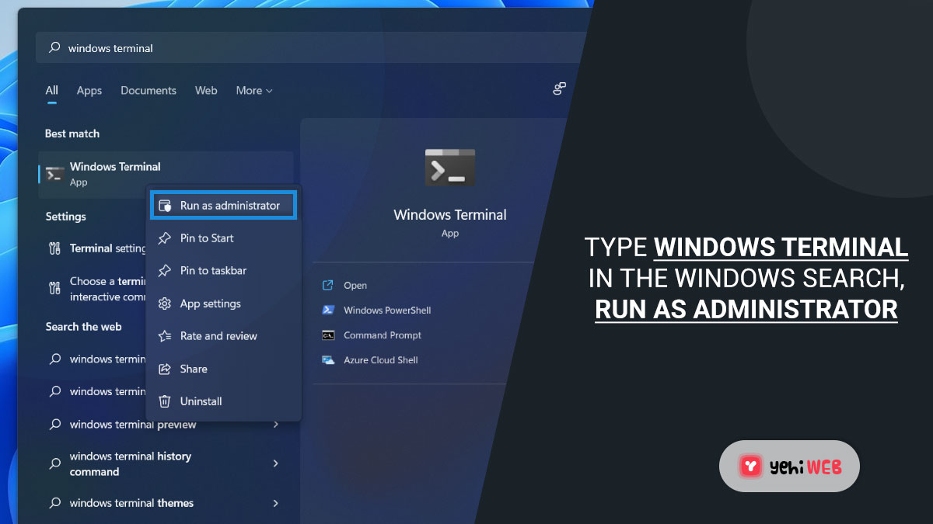This screenshot has width=933, height=524.
Task: Launch Azure Cloud Shell
Action: pyautogui.click(x=379, y=360)
